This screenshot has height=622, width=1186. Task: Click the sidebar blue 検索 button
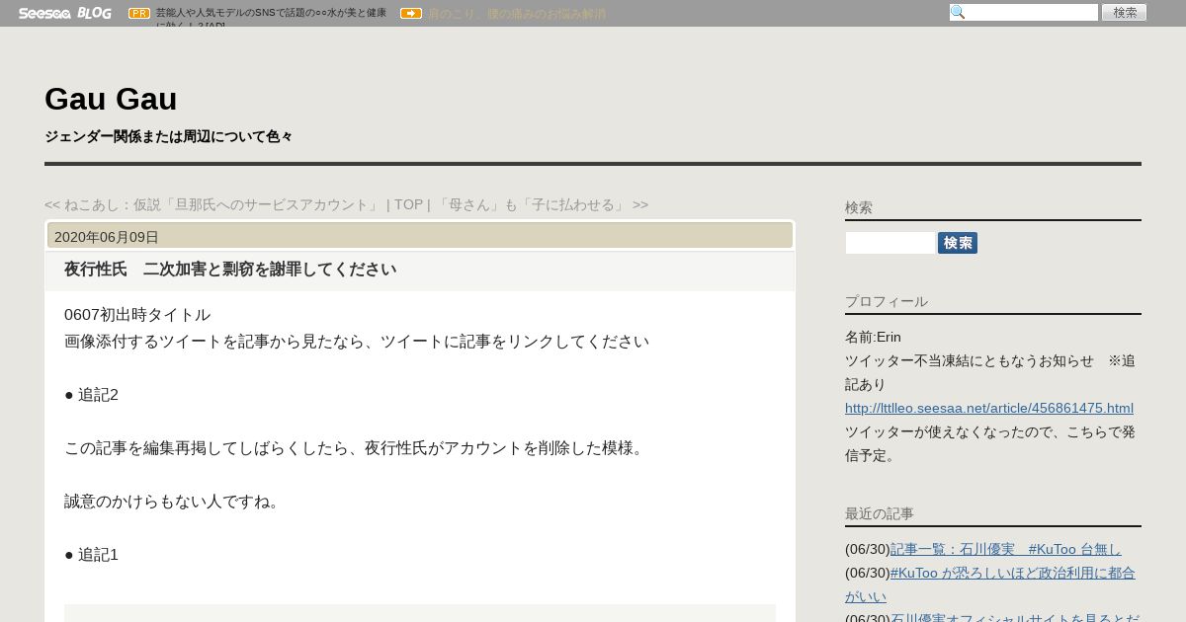[958, 243]
